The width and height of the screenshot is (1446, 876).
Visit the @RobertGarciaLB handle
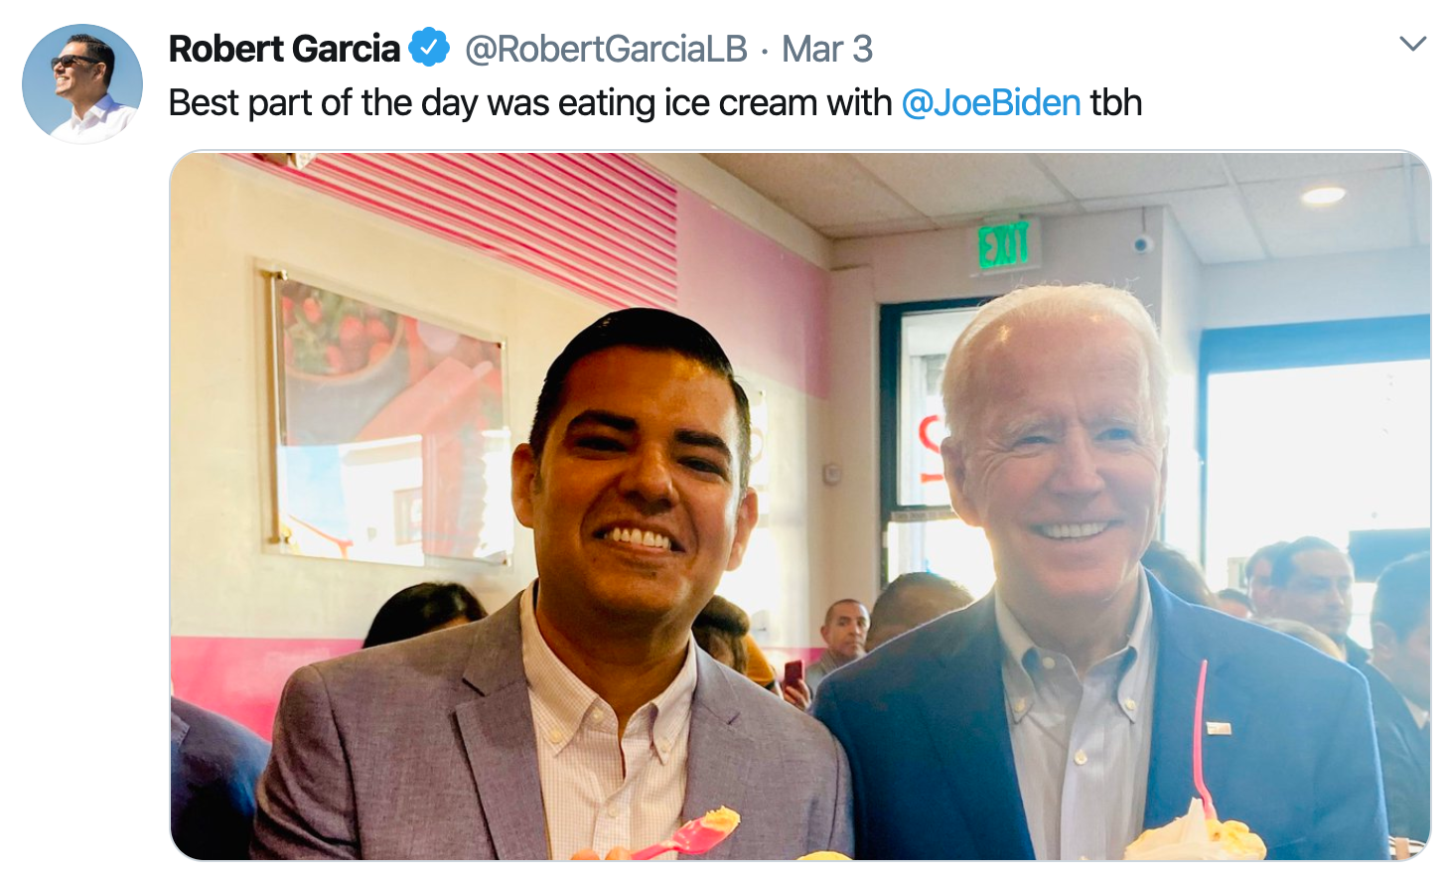606,49
